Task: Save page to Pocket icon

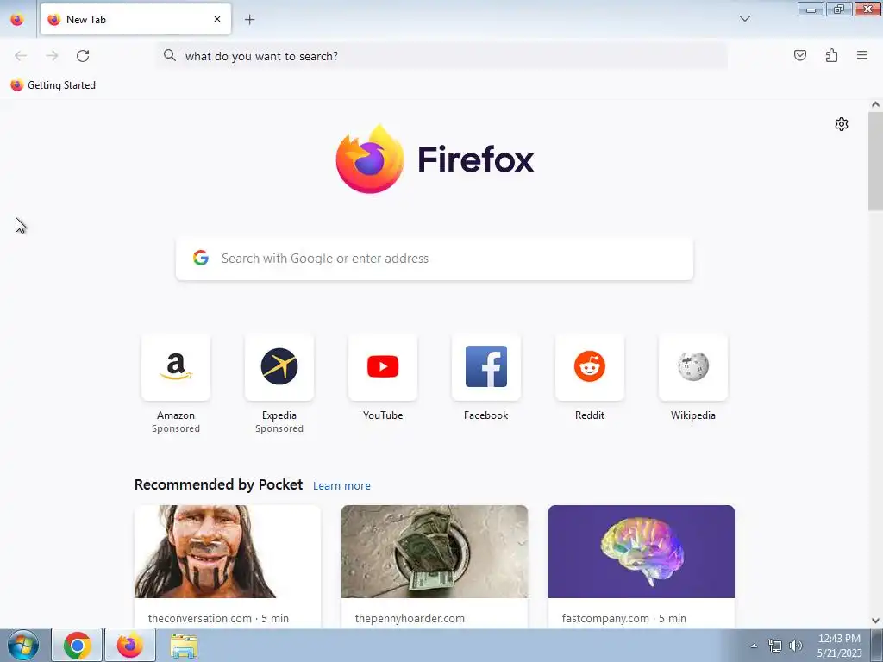Action: (799, 55)
